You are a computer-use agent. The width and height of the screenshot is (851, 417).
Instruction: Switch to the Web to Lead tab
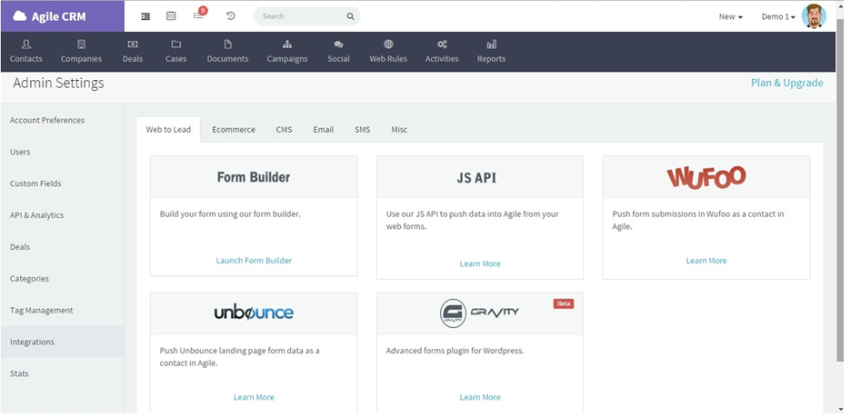pos(168,130)
